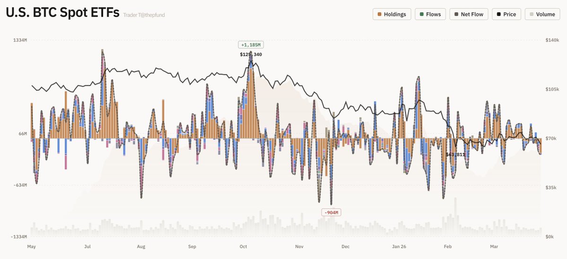Click the light gray Volume legend icon
This screenshot has height=259, width=567.
tap(532, 14)
